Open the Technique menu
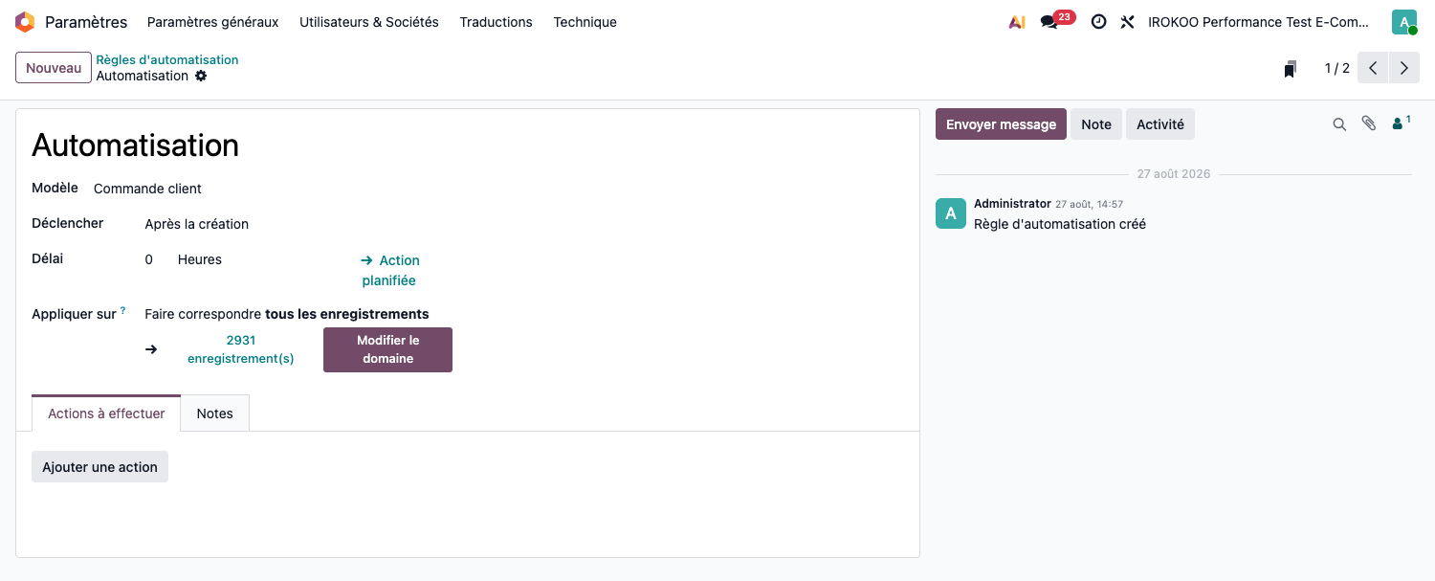Screen dimensions: 1435x581 585,22
